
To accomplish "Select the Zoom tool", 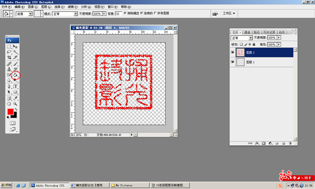I will tap(15, 104).
